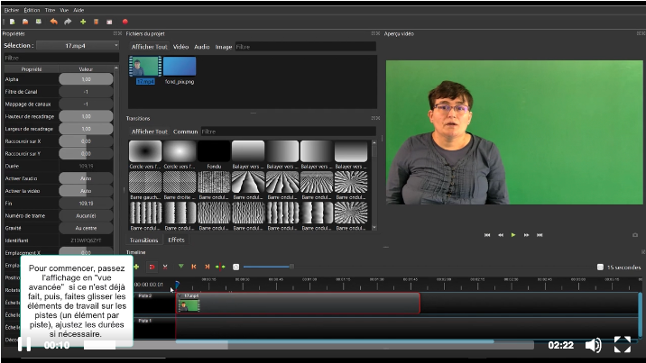Select Afficher Tout in Fichiers du projet
646x363 pixels.
pyautogui.click(x=150, y=47)
